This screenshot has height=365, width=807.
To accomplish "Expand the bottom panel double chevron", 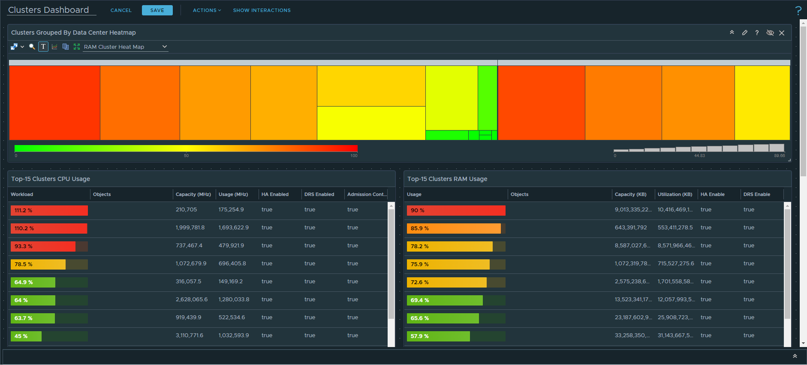I will (x=795, y=356).
